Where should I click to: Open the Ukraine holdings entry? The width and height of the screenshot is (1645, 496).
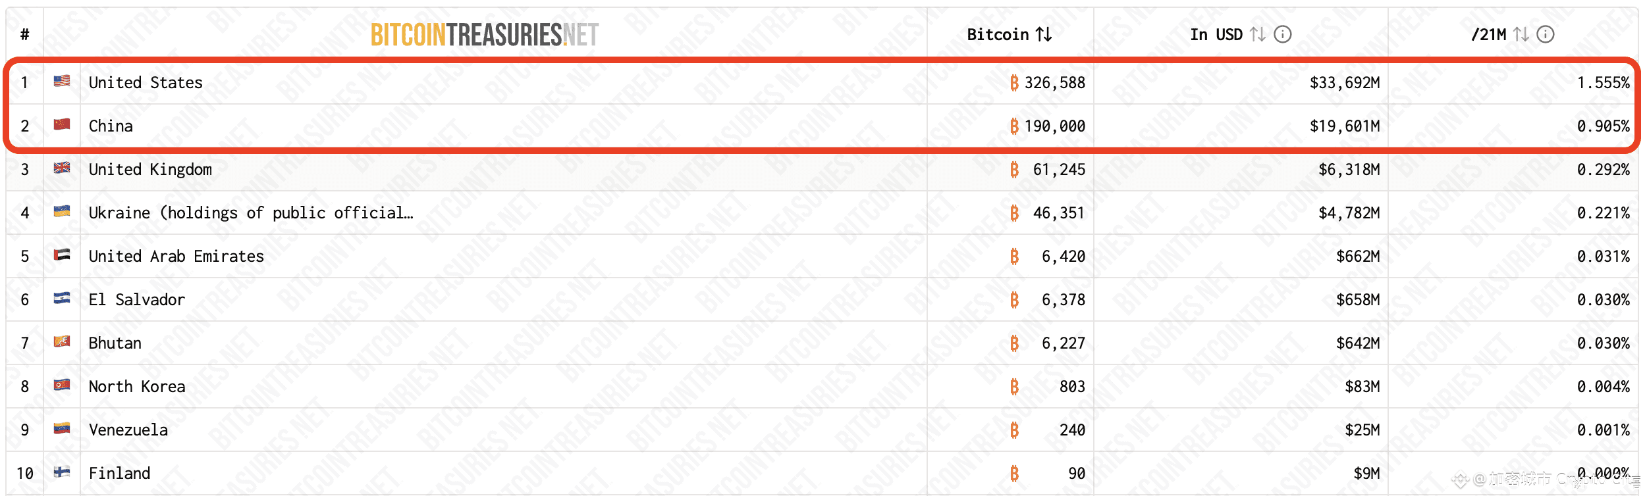pos(251,212)
